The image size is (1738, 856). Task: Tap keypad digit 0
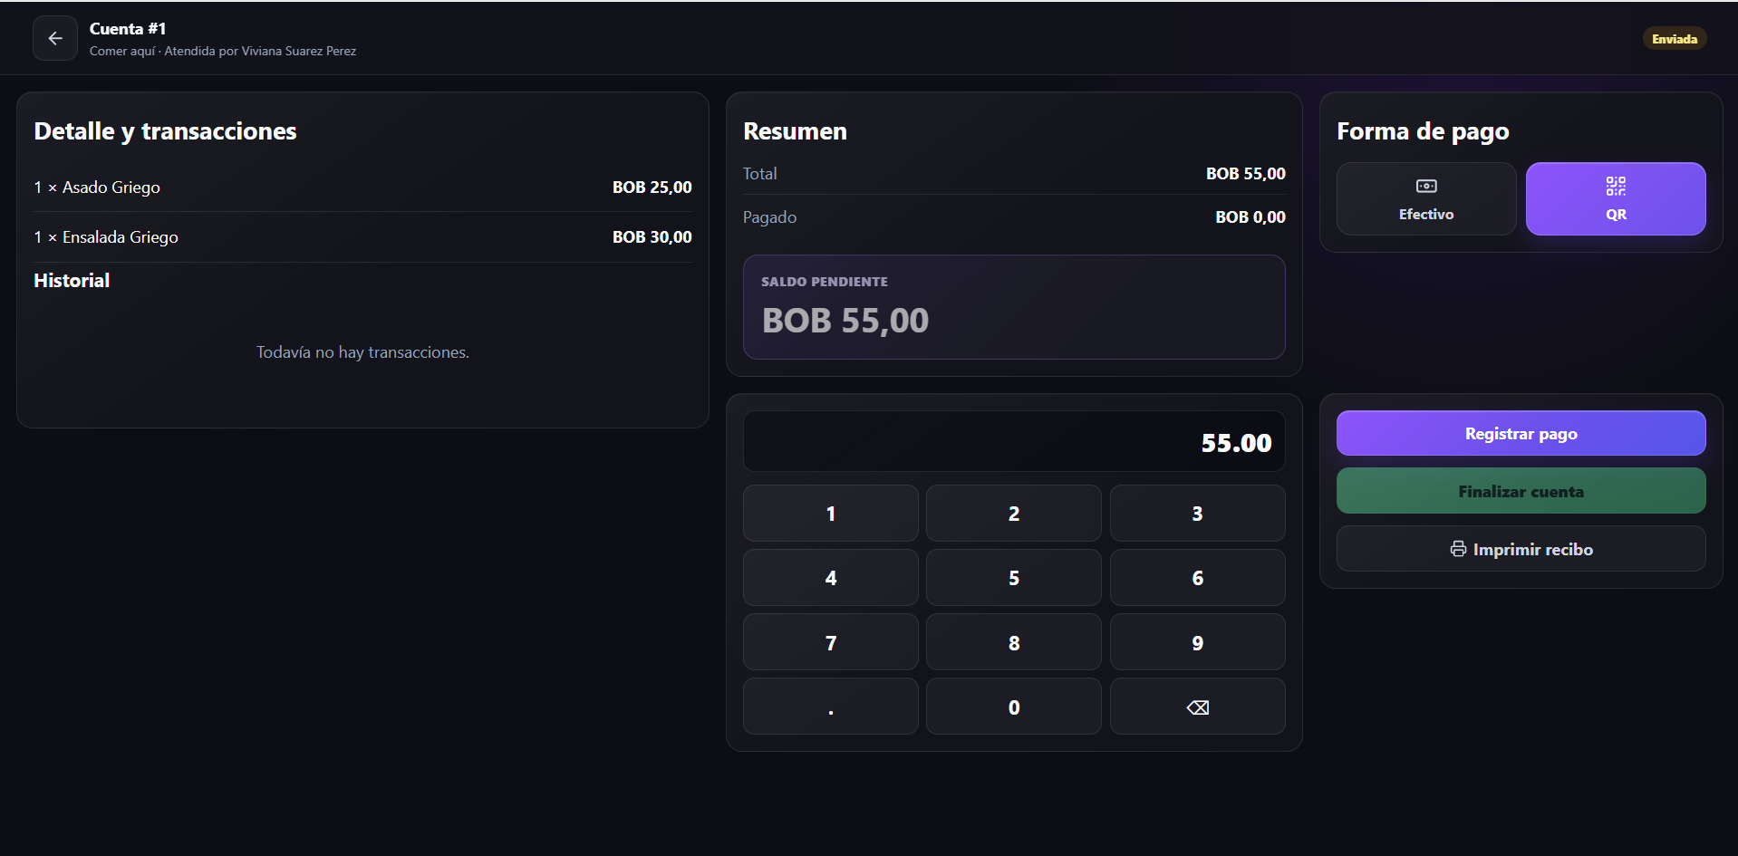point(1014,707)
